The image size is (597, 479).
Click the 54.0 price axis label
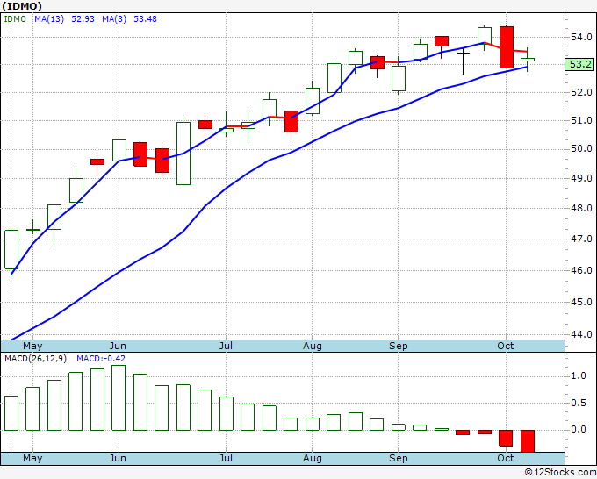click(x=581, y=38)
